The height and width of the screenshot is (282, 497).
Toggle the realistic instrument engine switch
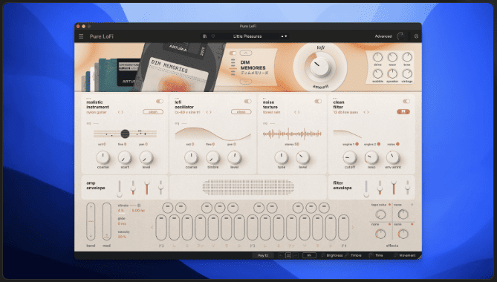click(160, 101)
